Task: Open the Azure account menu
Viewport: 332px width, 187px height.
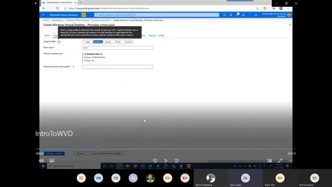Action: 276,15
